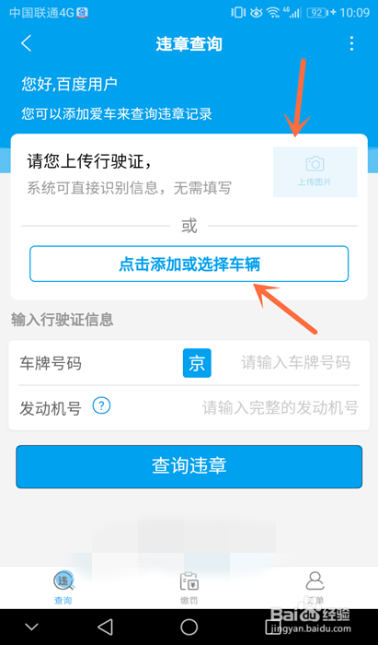Tap Android back triangle navigation button
Image resolution: width=378 pixels, height=645 pixels.
click(x=106, y=627)
